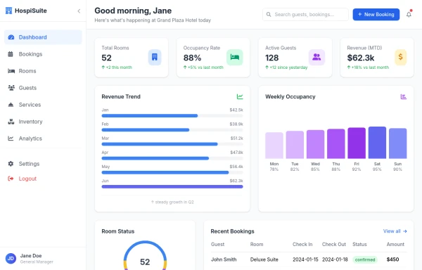The height and width of the screenshot is (270, 422).
Task: Click the Jun revenue progress bar
Action: pyautogui.click(x=172, y=186)
